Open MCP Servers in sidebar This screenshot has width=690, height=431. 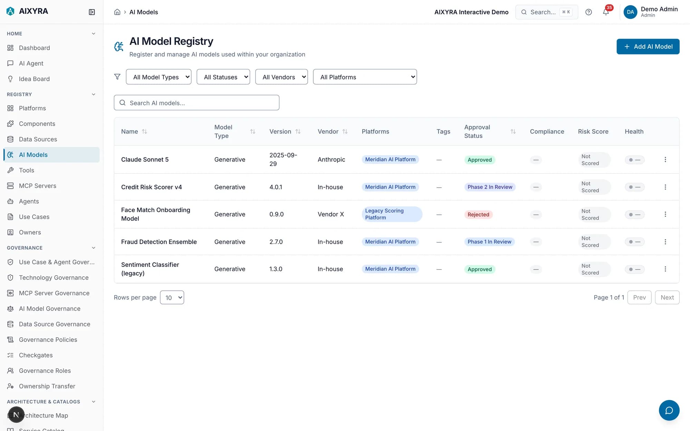[x=51, y=186]
